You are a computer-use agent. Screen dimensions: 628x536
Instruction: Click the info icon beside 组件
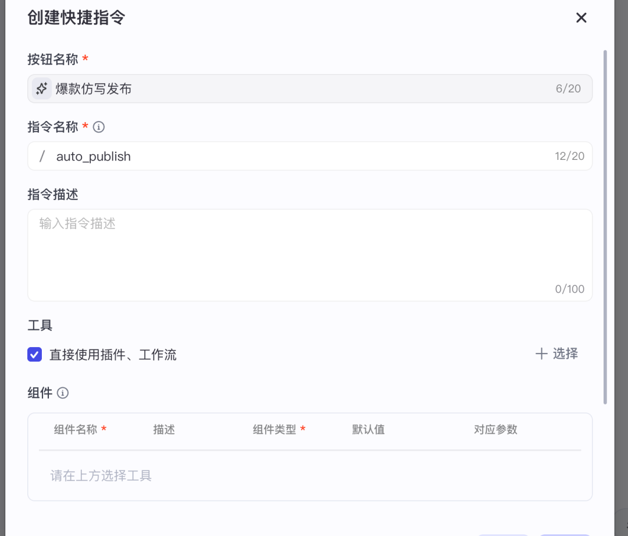click(63, 393)
